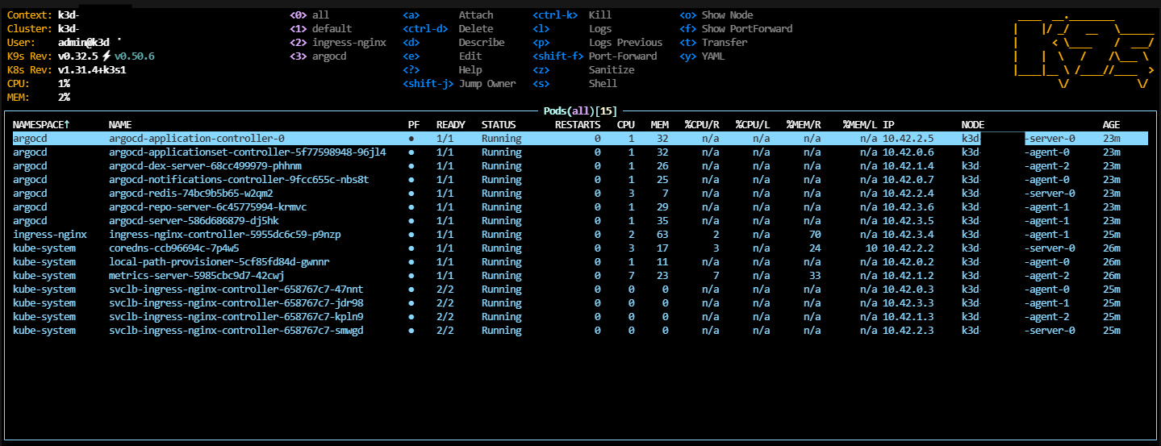Click the PF dot of svclb pod ending 47nnt
This screenshot has height=446, width=1161.
411,290
